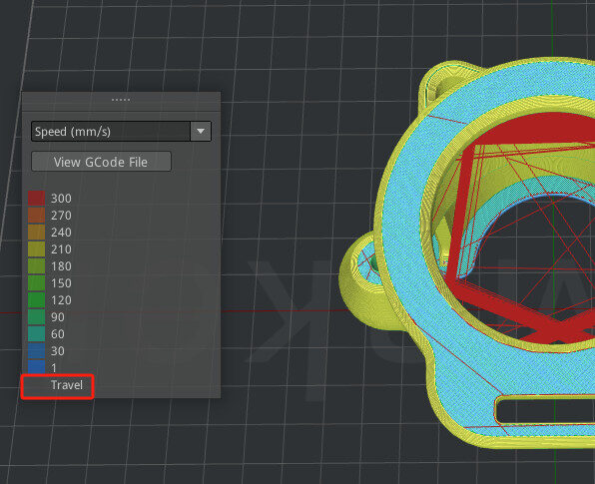This screenshot has width=595, height=484.
Task: Click the green 120 speed swatch
Action: click(x=36, y=300)
